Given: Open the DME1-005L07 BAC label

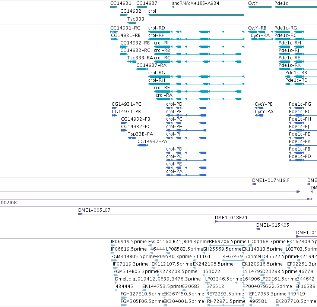Looking at the screenshot, I should tap(94, 210).
